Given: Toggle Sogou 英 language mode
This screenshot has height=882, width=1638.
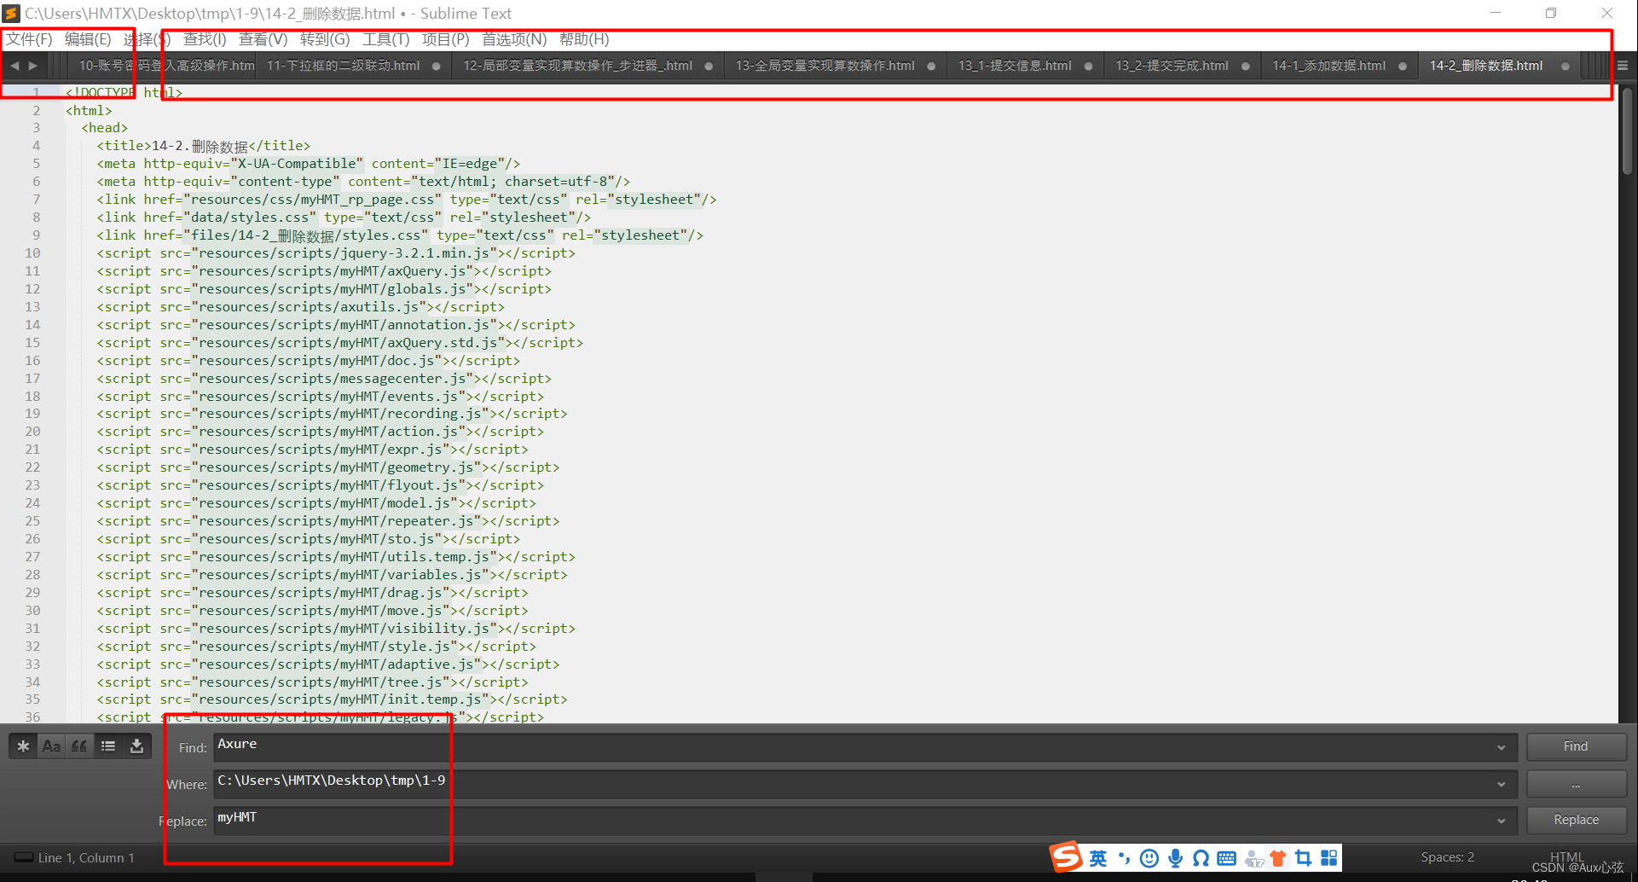Looking at the screenshot, I should (1098, 858).
